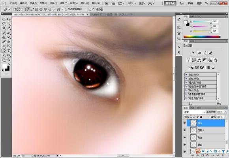Open the 文件(F) menu

click(13, 3)
